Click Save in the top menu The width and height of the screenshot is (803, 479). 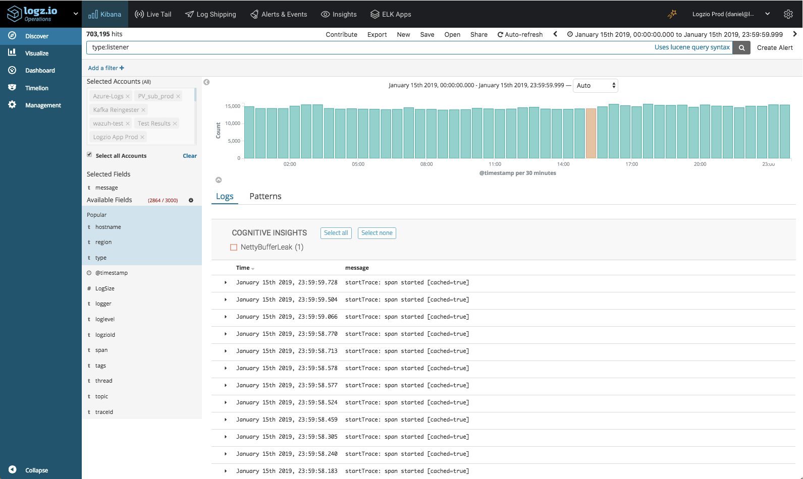[x=427, y=35]
